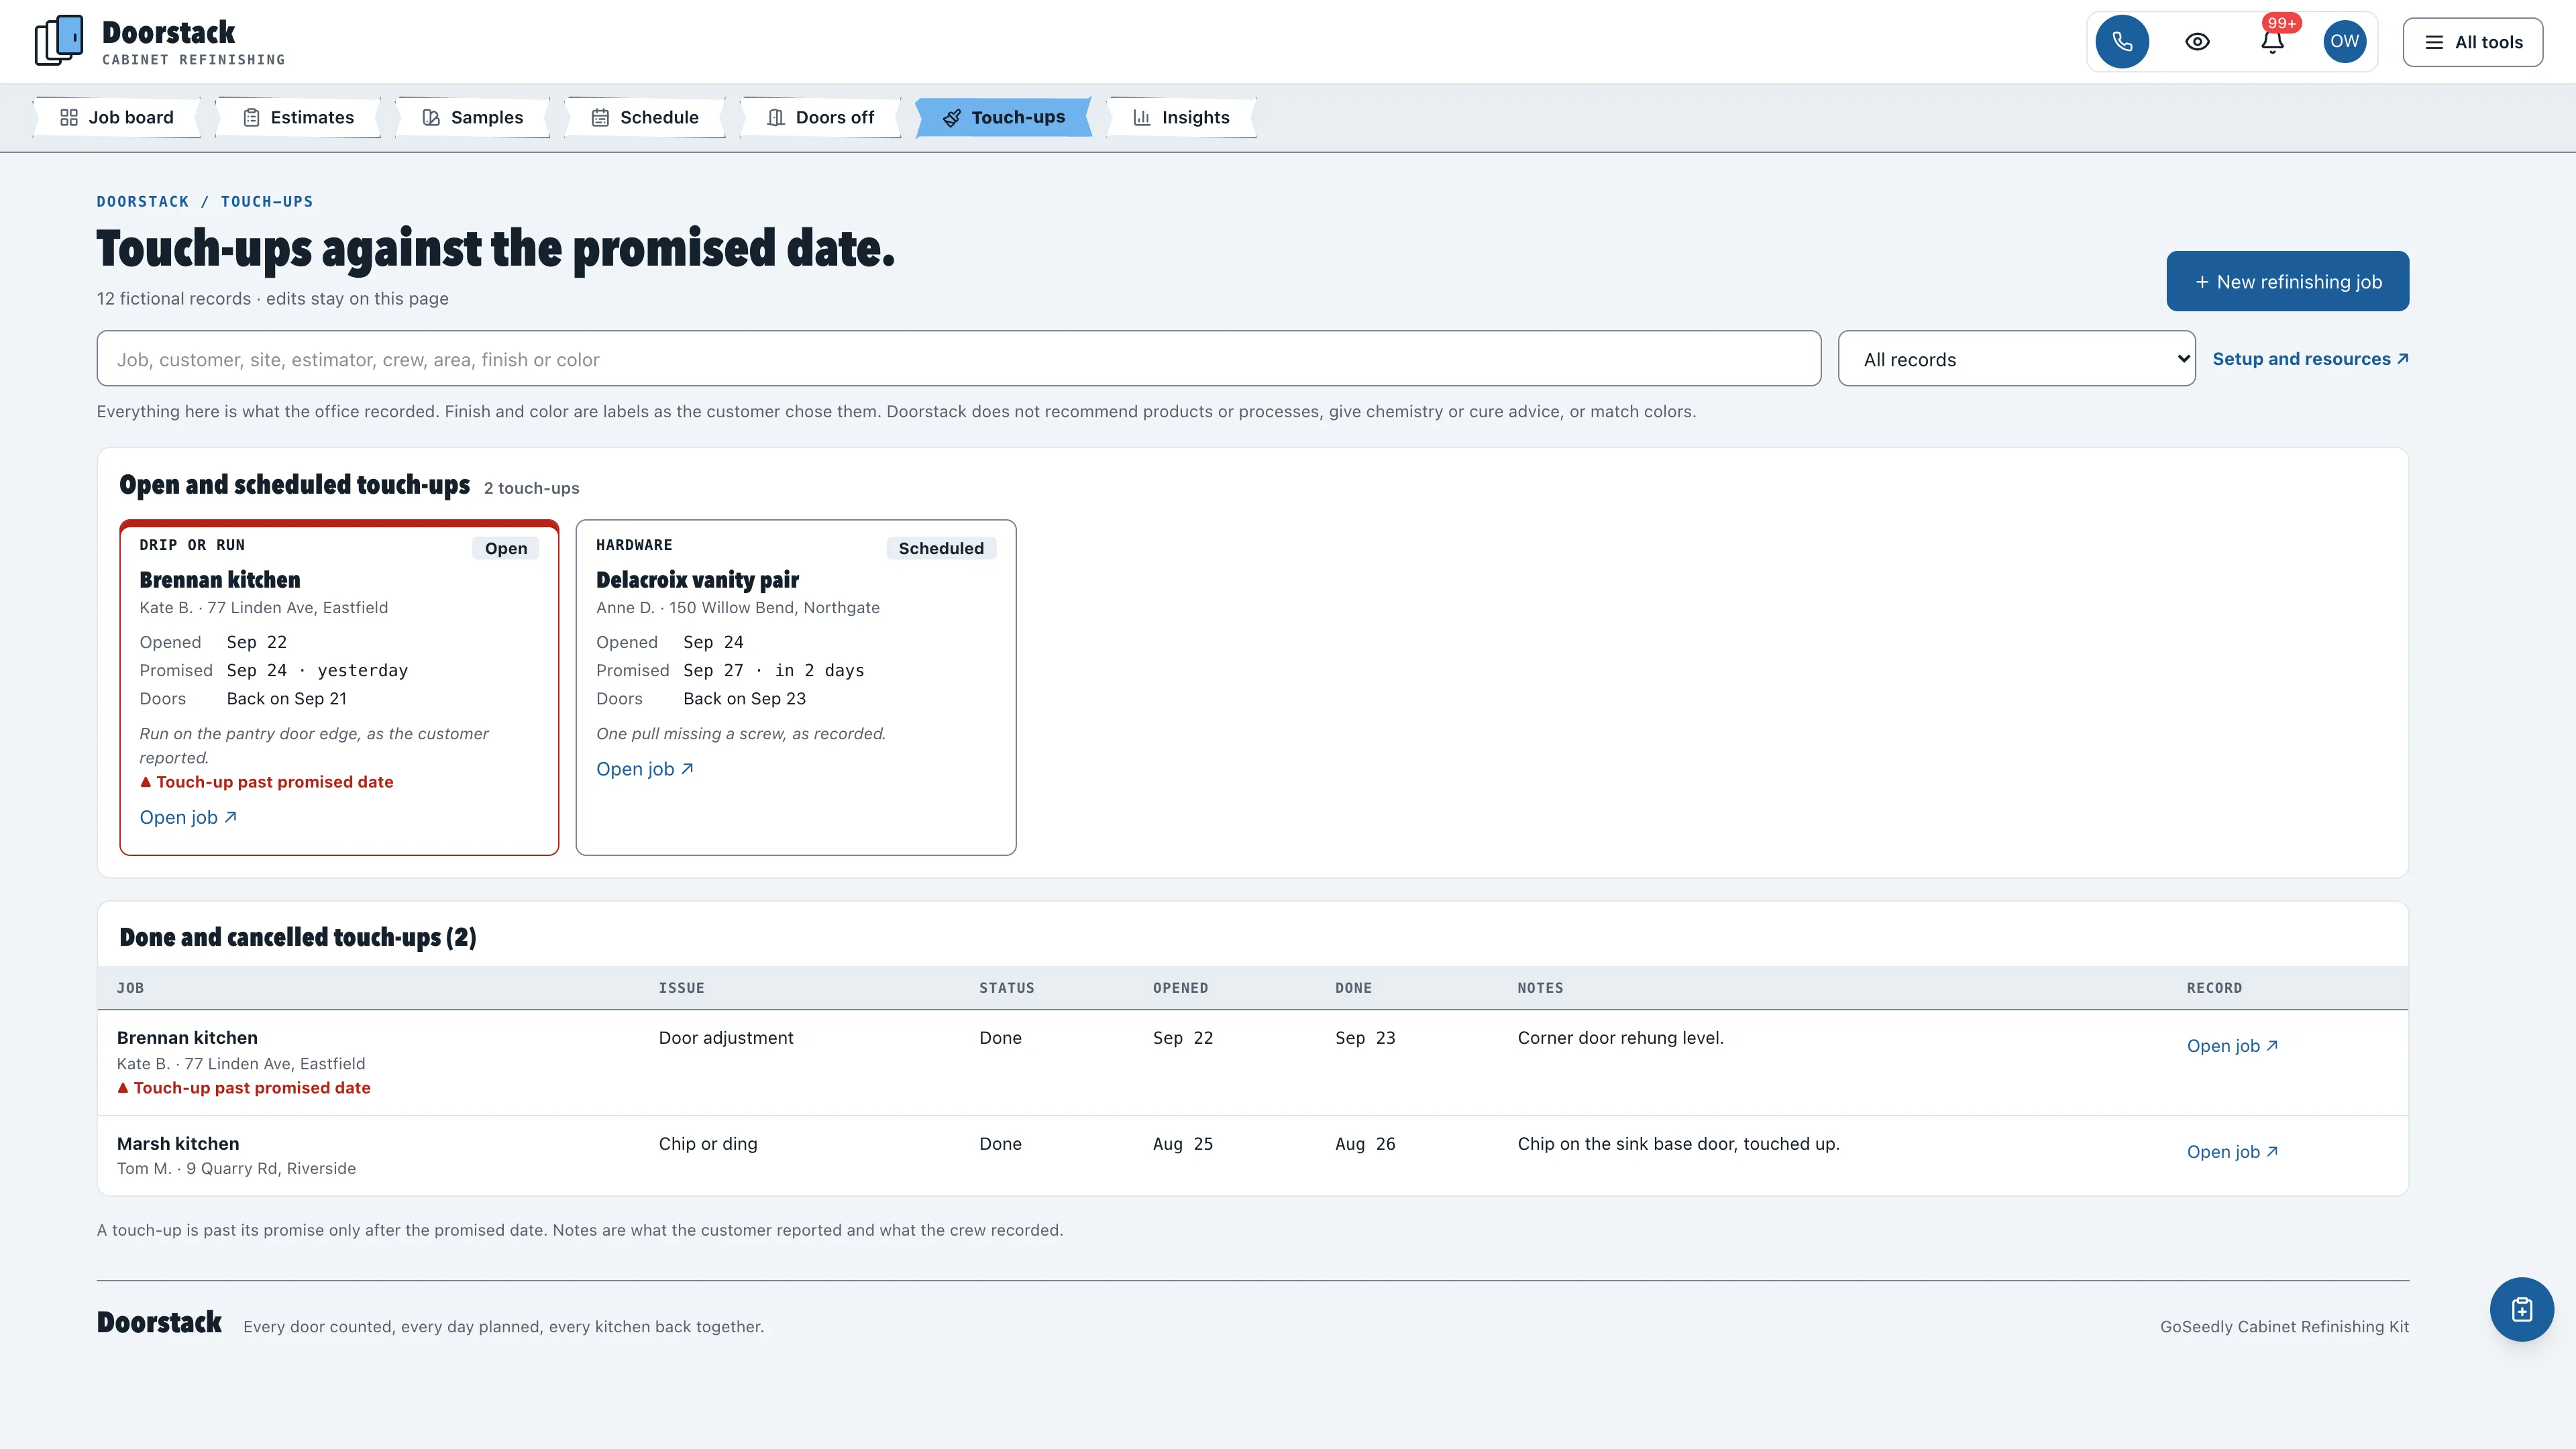Switch to the Insights tab
Viewport: 2576px width, 1449px height.
[1181, 117]
